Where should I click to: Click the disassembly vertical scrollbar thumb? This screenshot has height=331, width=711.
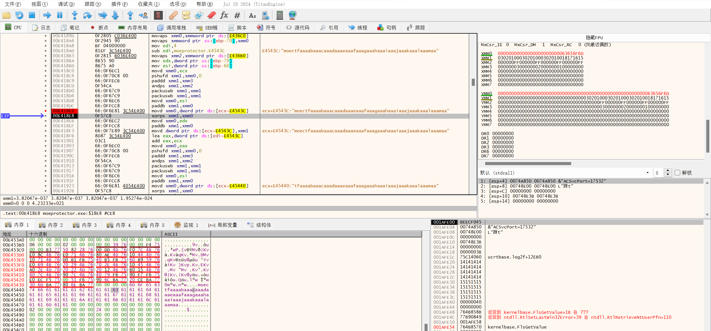(473, 82)
